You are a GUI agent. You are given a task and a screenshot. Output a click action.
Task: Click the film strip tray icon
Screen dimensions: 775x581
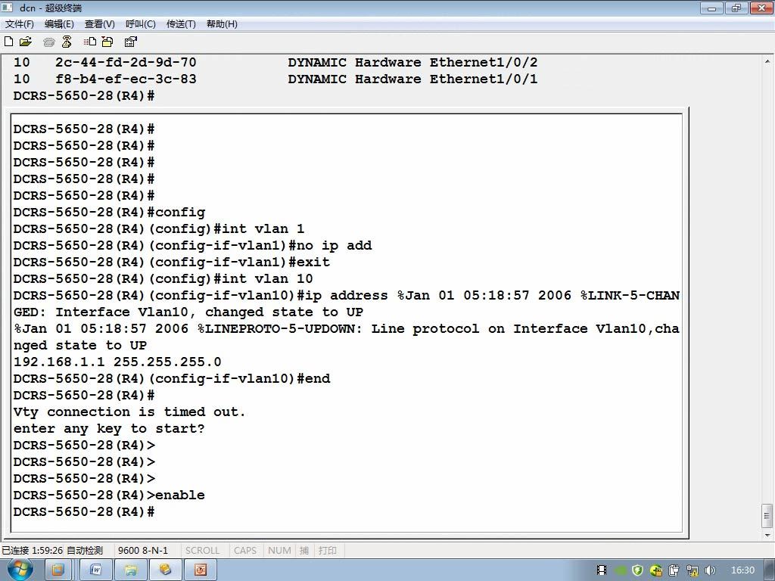click(602, 570)
